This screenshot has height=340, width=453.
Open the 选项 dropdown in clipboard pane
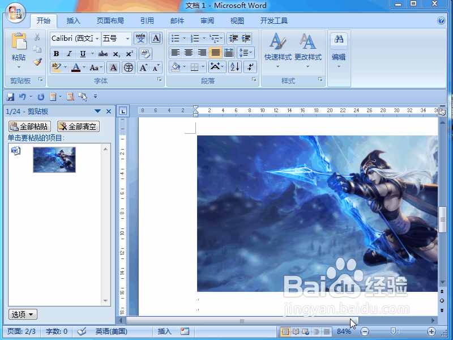click(x=22, y=314)
